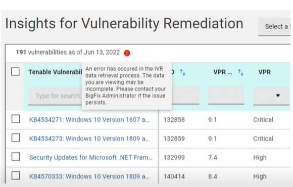This screenshot has width=293, height=187.
Task: Check the KB4534271 row checkbox
Action: click(x=16, y=119)
